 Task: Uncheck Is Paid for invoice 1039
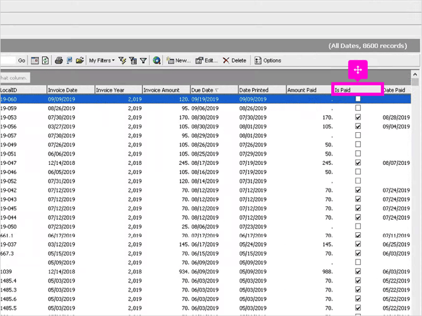[x=358, y=271]
